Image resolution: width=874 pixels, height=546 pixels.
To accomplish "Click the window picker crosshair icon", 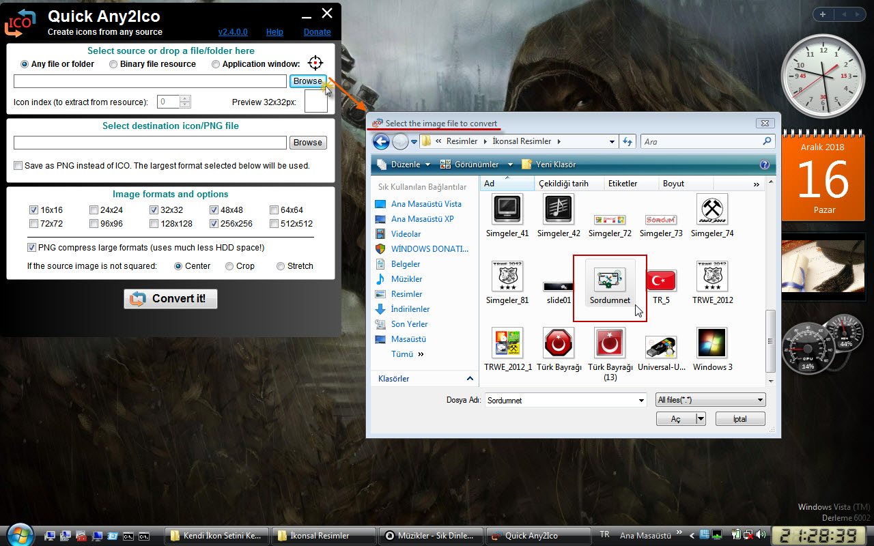I will [x=315, y=63].
